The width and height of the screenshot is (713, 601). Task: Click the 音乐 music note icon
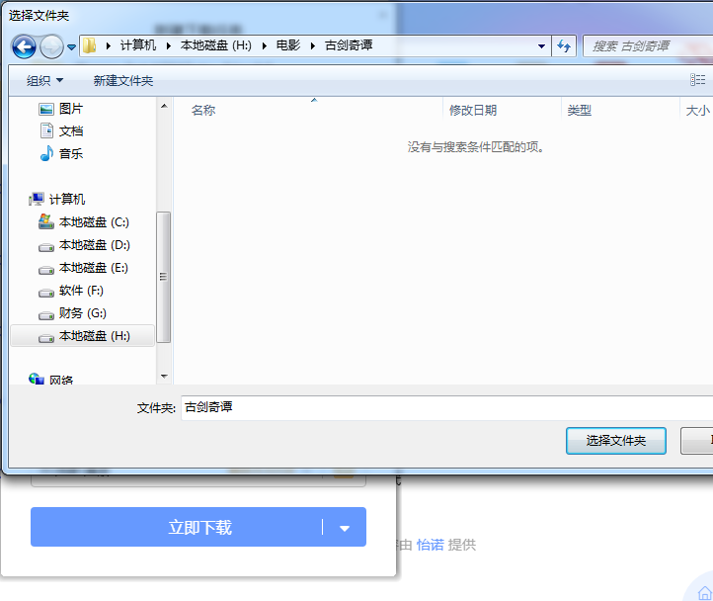pos(46,153)
